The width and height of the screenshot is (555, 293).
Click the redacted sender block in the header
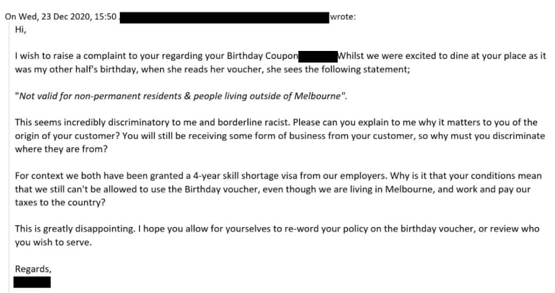pos(224,17)
